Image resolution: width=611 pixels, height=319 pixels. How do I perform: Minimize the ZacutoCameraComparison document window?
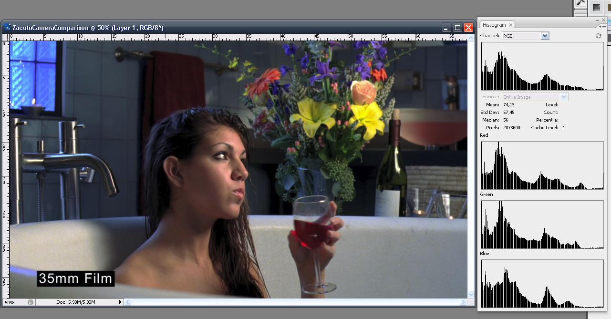[446, 28]
